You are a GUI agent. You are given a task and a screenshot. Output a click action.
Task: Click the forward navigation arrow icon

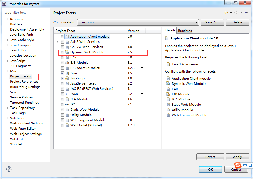click(x=236, y=13)
